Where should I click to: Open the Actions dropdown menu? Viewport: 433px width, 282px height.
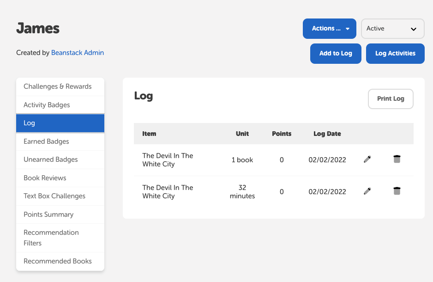pyautogui.click(x=330, y=29)
